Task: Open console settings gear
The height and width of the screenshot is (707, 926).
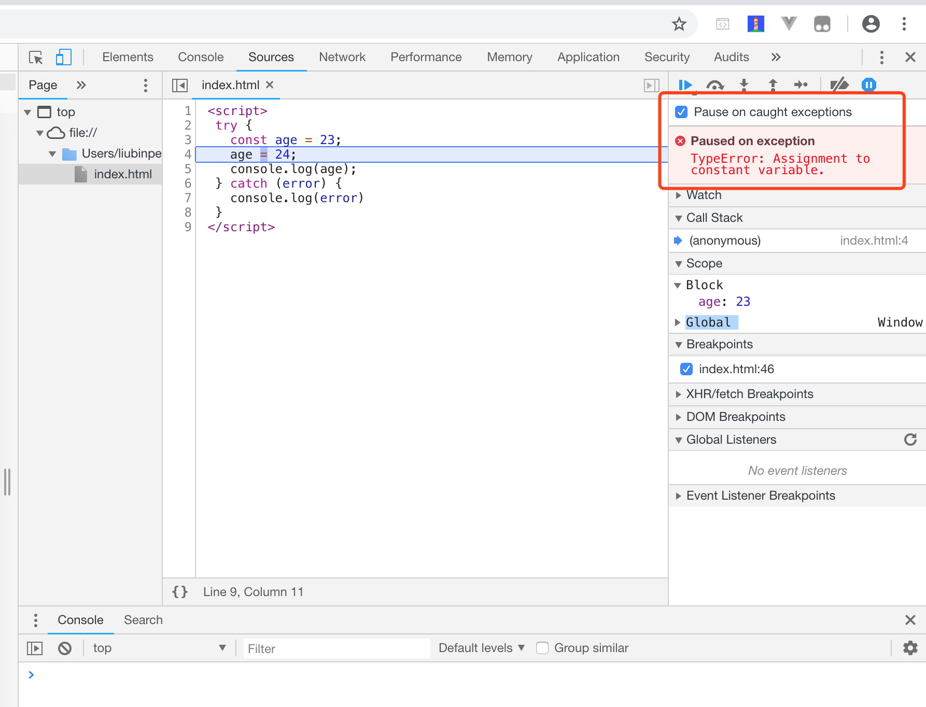Action: pos(910,648)
